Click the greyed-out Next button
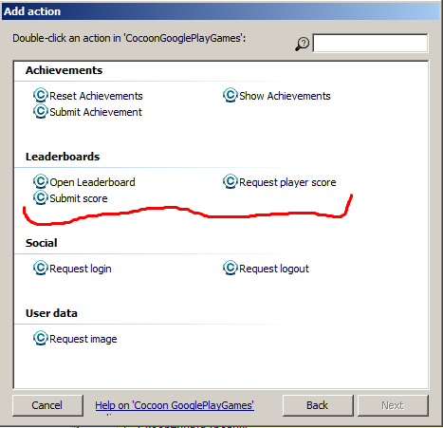This screenshot has width=443, height=428. tap(393, 405)
